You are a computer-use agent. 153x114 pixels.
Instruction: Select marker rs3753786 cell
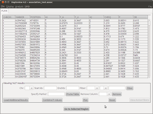tap(22, 69)
